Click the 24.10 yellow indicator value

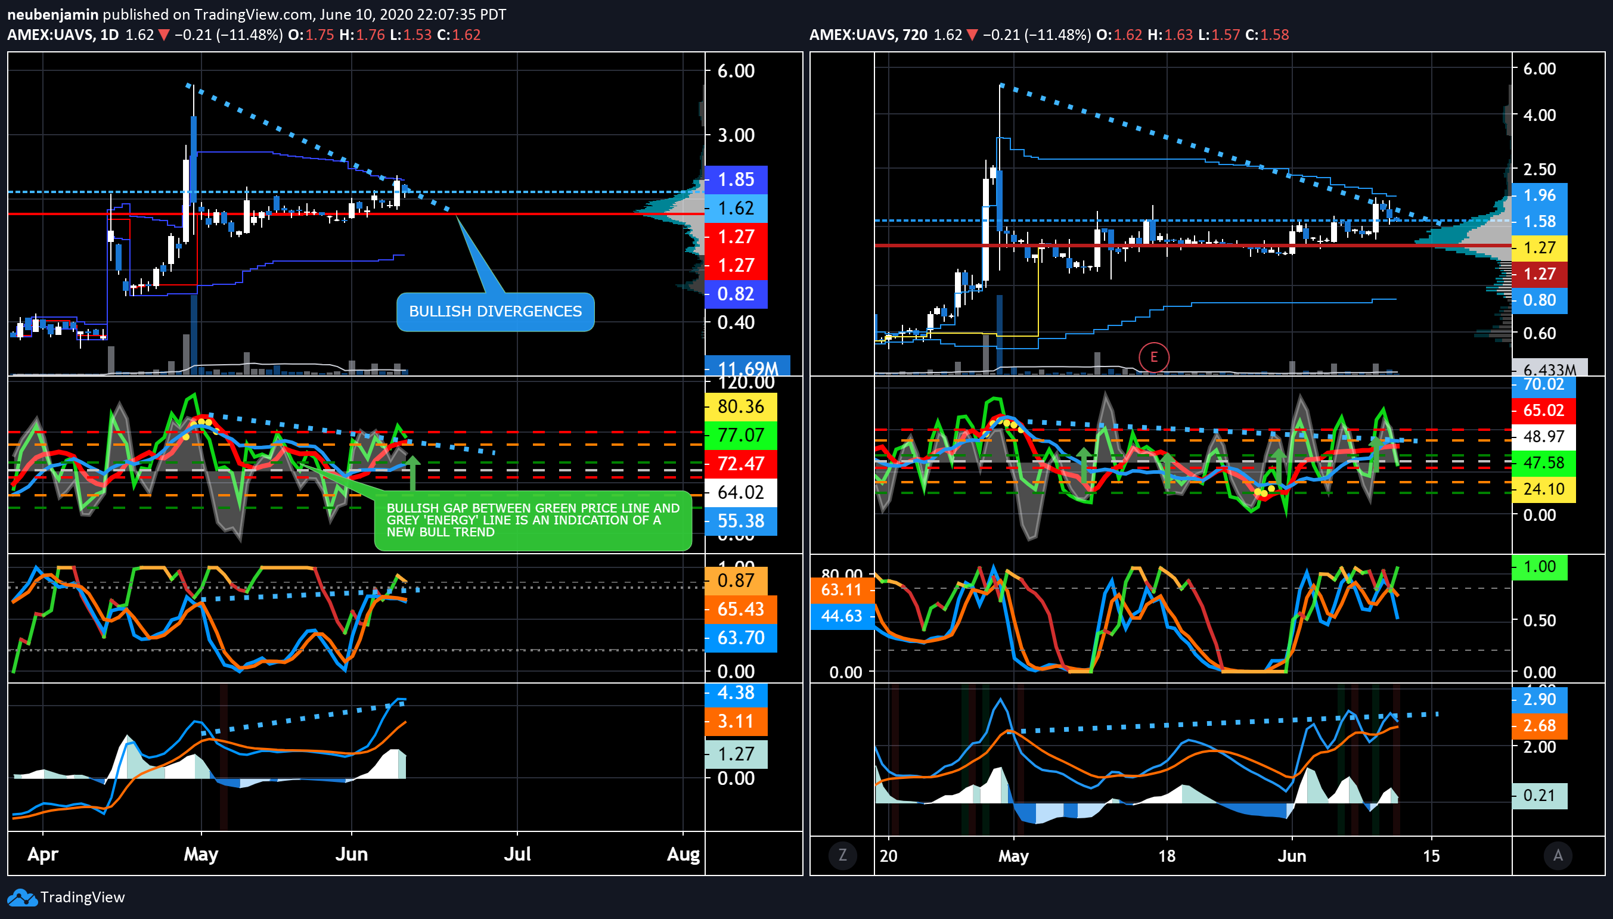[1543, 489]
